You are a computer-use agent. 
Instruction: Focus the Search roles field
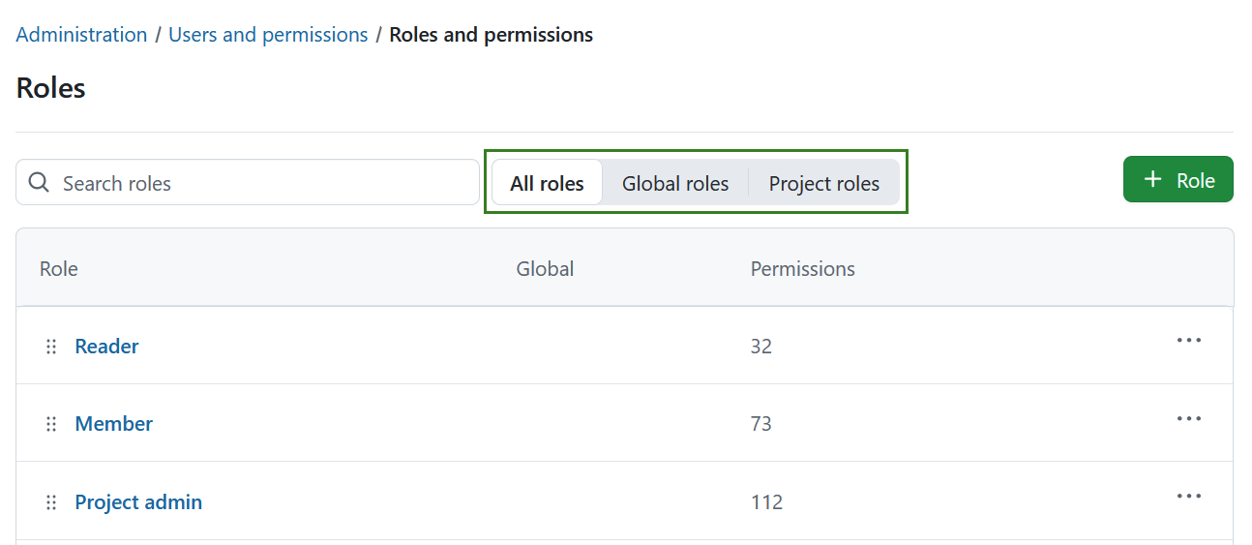tap(248, 183)
